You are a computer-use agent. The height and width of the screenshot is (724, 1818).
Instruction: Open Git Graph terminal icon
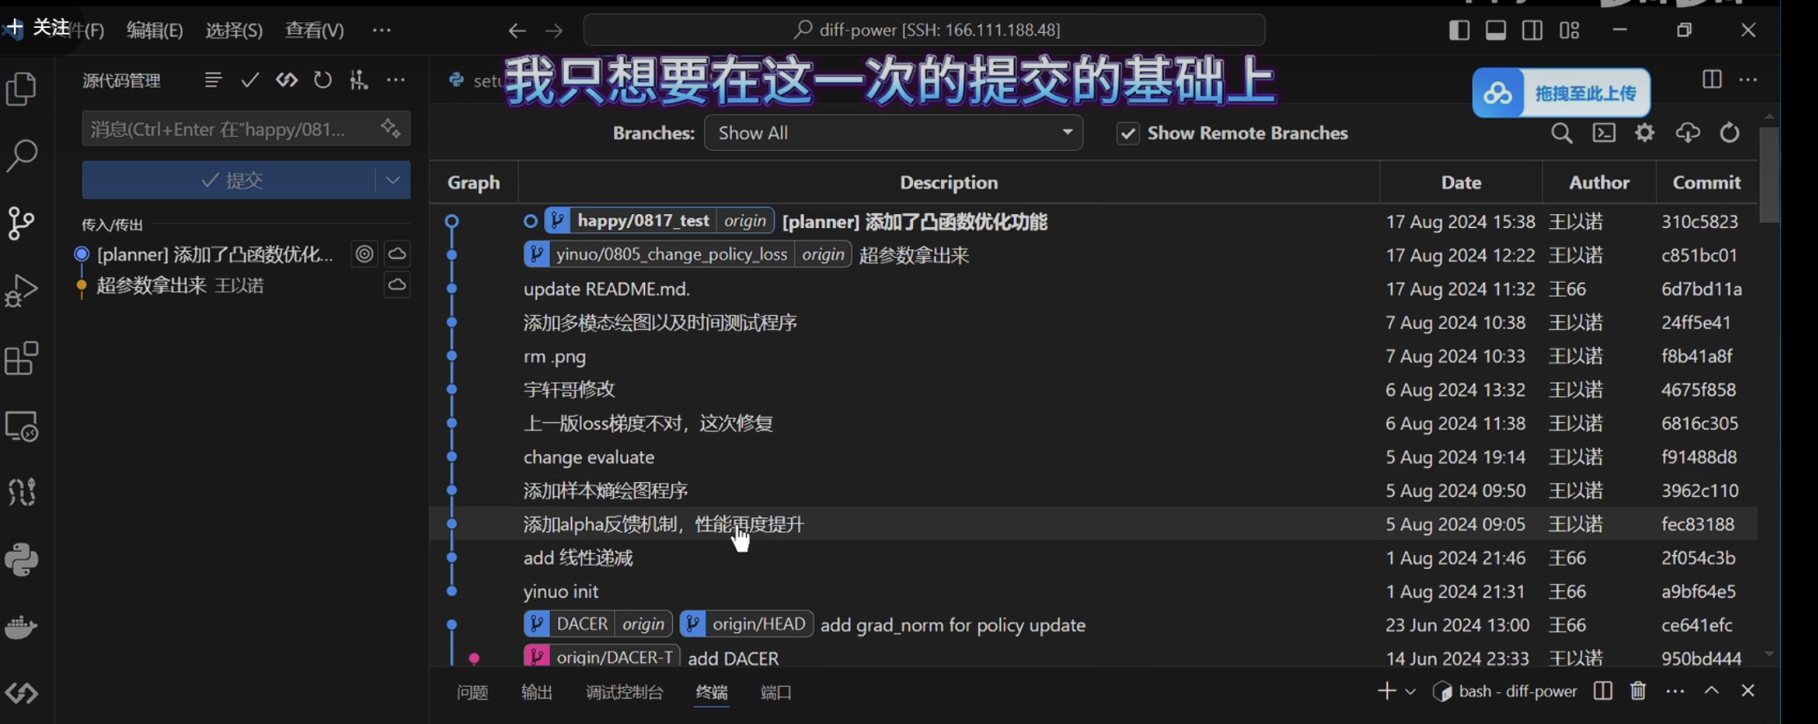(1604, 133)
